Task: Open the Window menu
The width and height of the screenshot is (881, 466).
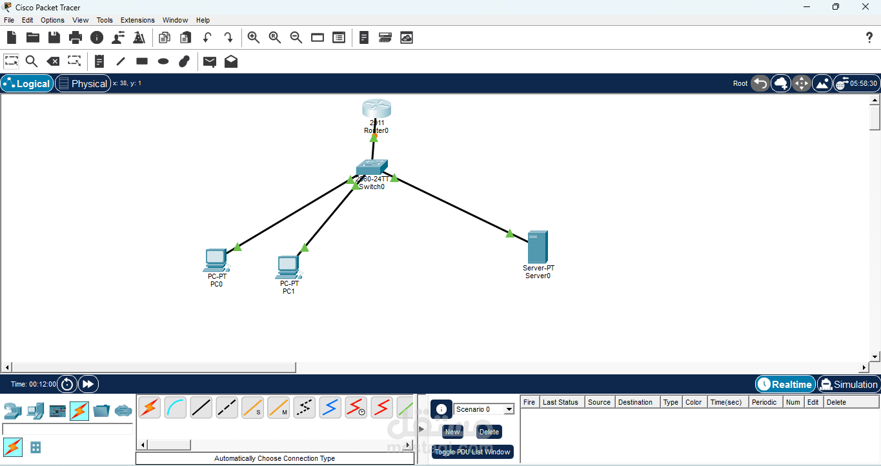Action: [176, 20]
